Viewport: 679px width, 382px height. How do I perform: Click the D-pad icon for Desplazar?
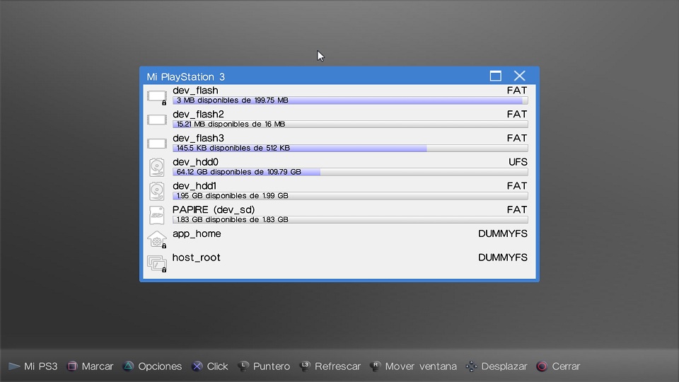click(x=472, y=366)
